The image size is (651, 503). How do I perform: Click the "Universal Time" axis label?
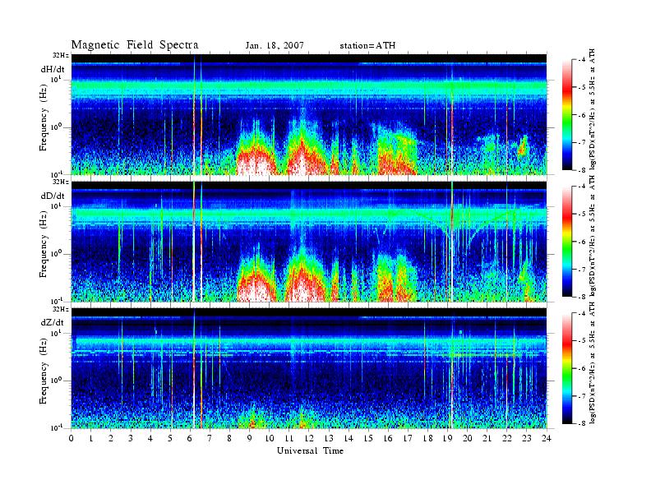coord(310,450)
